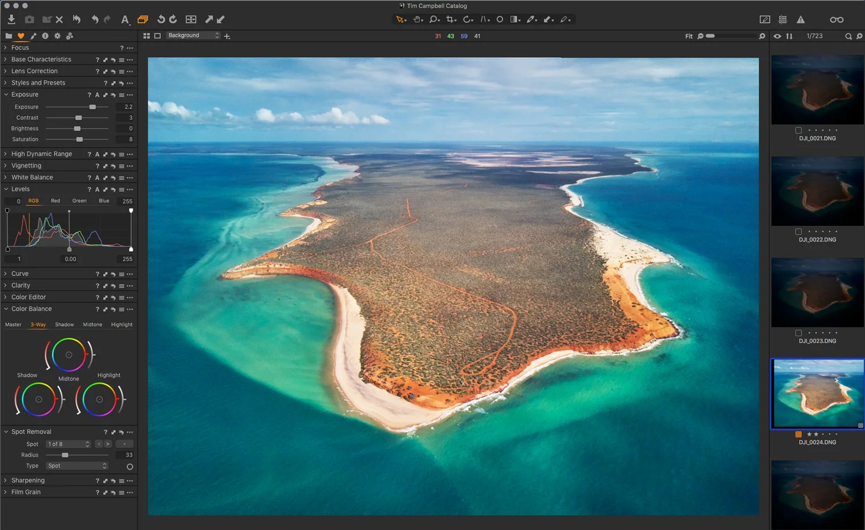Click the Apply adjustments down-arrow icon
This screenshot has width=865, height=530.
point(220,19)
